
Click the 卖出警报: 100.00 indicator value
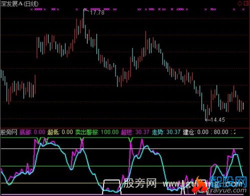point(96,132)
